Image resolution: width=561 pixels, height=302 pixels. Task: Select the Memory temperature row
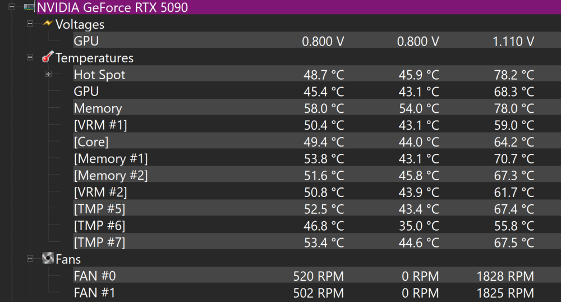pos(317,107)
